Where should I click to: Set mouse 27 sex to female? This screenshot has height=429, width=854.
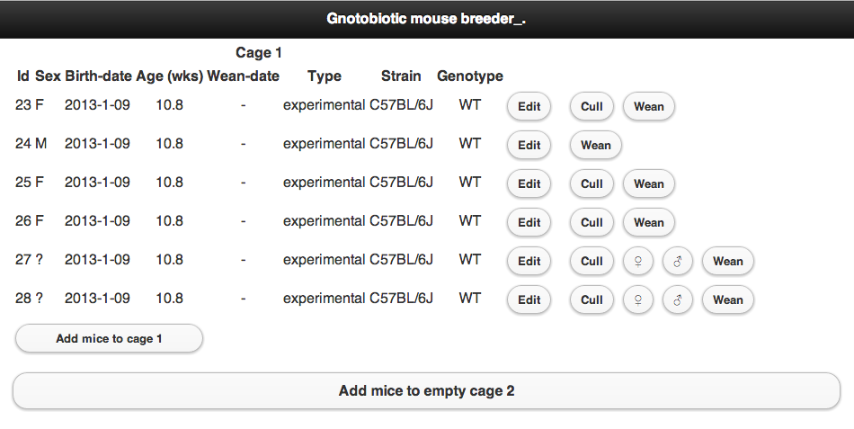coord(637,262)
